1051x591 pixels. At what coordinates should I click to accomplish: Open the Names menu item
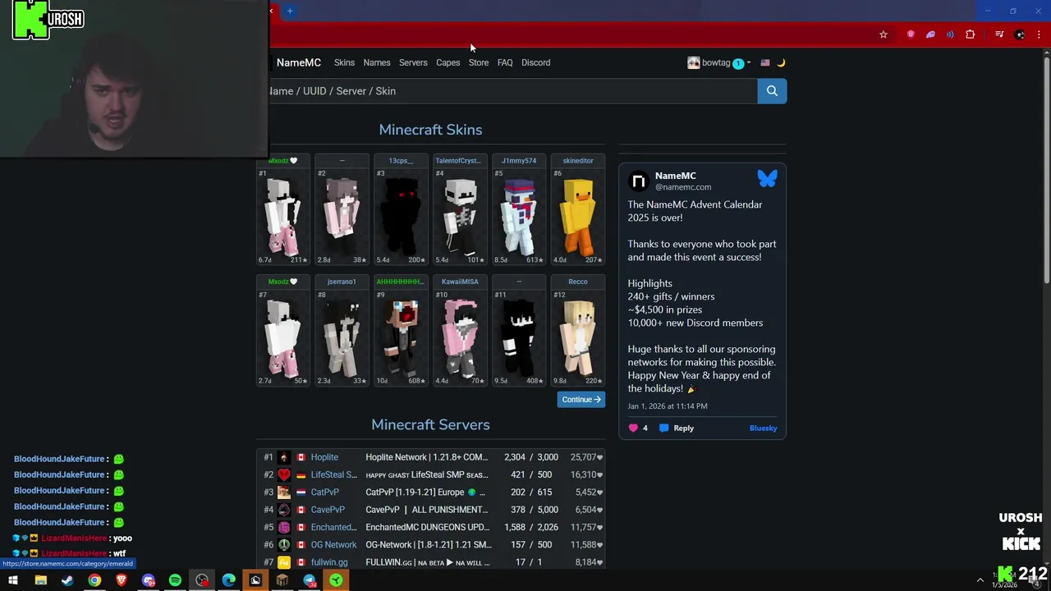click(377, 62)
